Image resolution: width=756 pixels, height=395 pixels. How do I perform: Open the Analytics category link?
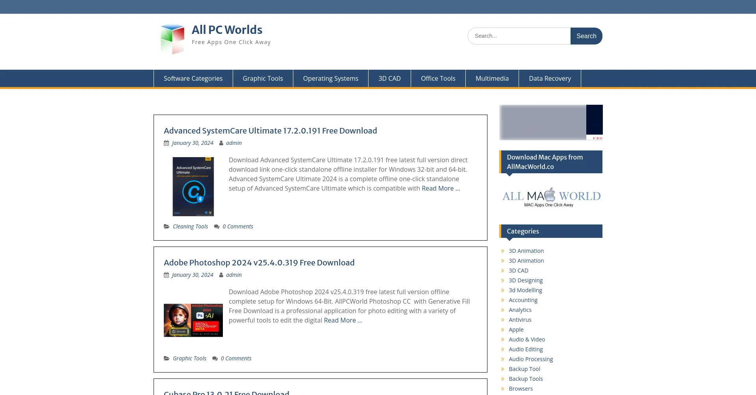tap(520, 310)
